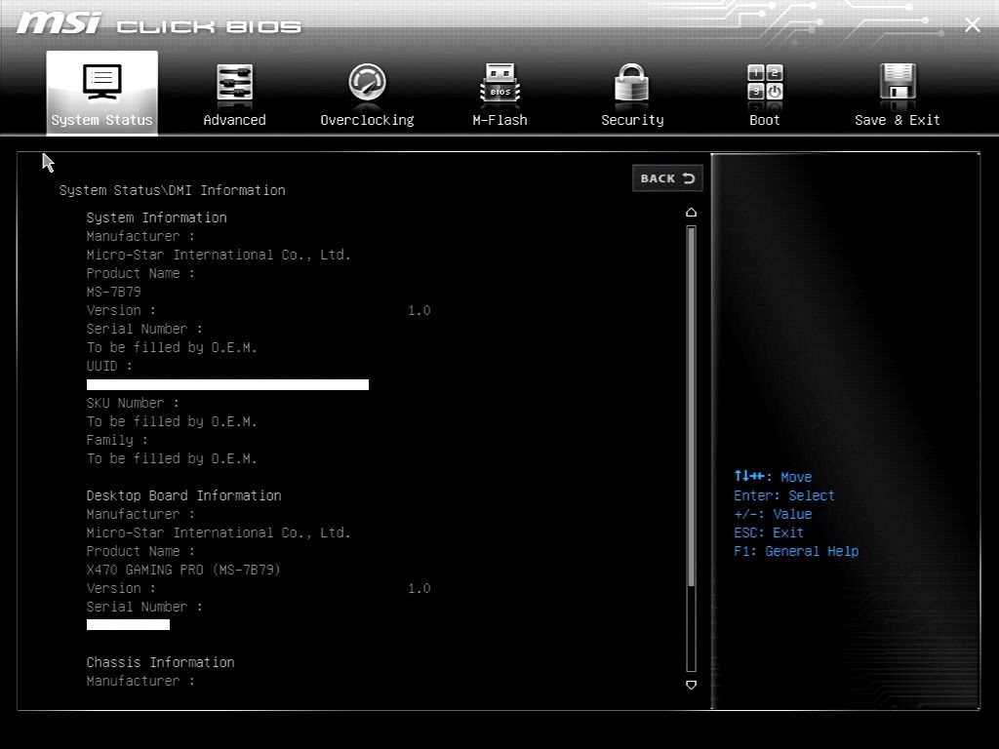Click the arrows Move hint
Viewport: 999px width, 749px height.
coord(773,476)
